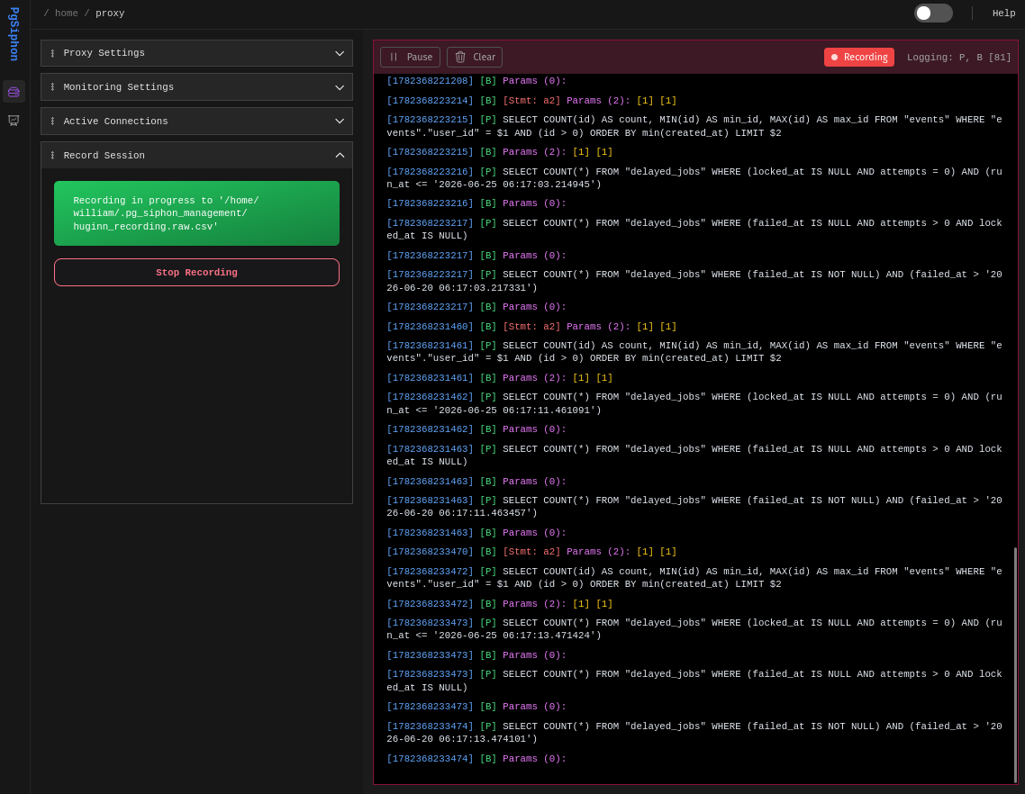Screen dimensions: 1025x794
Task: Open the proxy database icon in sidebar
Action: pyautogui.click(x=14, y=92)
